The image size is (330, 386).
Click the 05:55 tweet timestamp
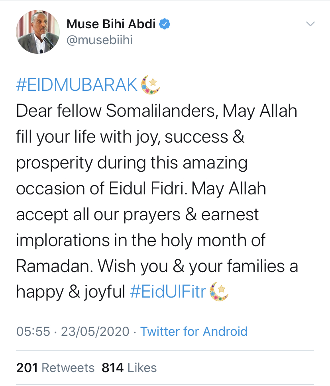coord(33,331)
